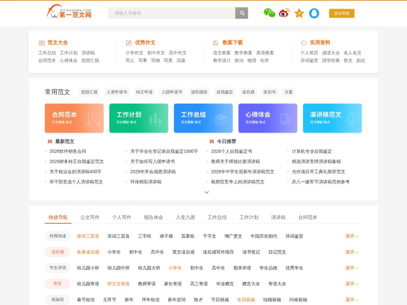Screen dimensions: 407x305
Task: Click the 经典阅读 category pill
Action: tap(57, 236)
